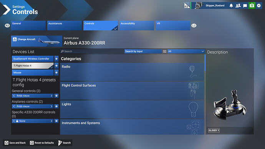Toggle the list view icon beside filter
The image size is (265, 149).
point(165,51)
